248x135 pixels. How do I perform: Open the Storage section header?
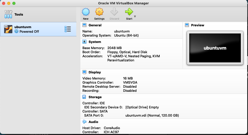95,97
